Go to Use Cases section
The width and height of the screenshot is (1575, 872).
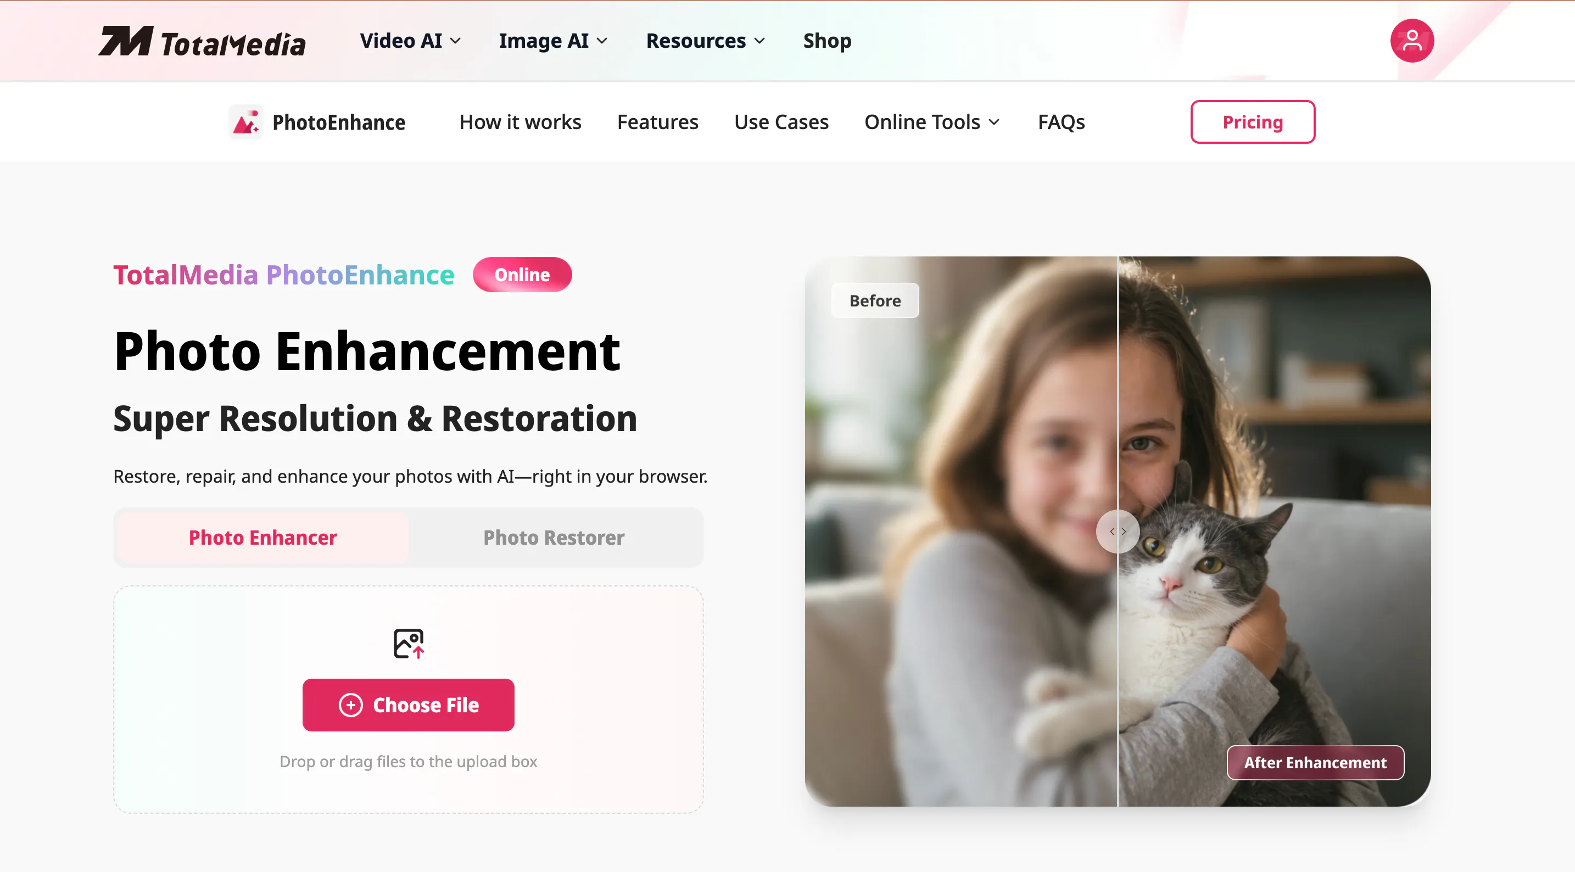(781, 122)
